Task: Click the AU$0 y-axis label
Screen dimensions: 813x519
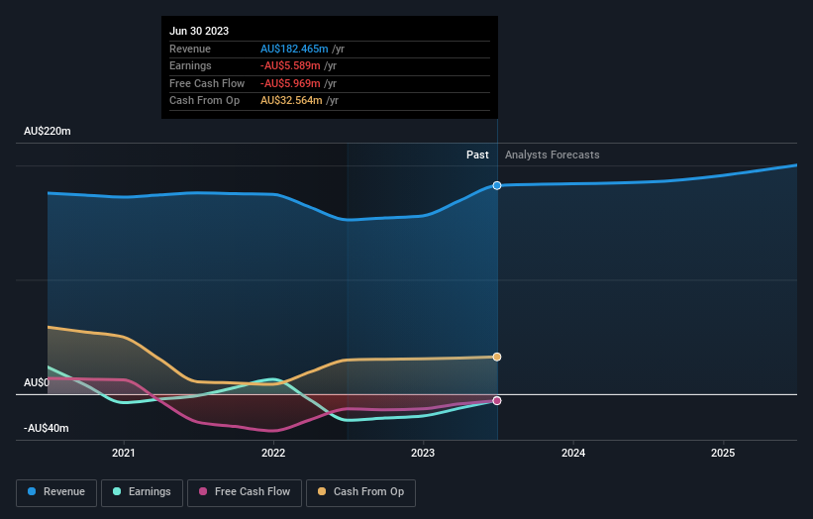Action: pyautogui.click(x=37, y=382)
